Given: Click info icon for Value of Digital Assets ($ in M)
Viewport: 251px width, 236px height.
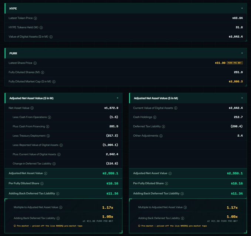Looking at the screenshot, I should click(x=51, y=37).
